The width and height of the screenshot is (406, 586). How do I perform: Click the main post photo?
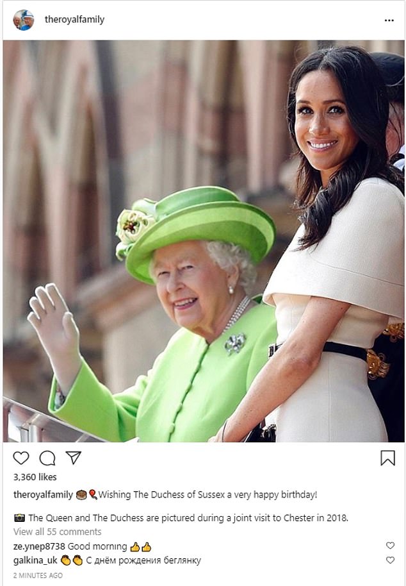pos(204,241)
